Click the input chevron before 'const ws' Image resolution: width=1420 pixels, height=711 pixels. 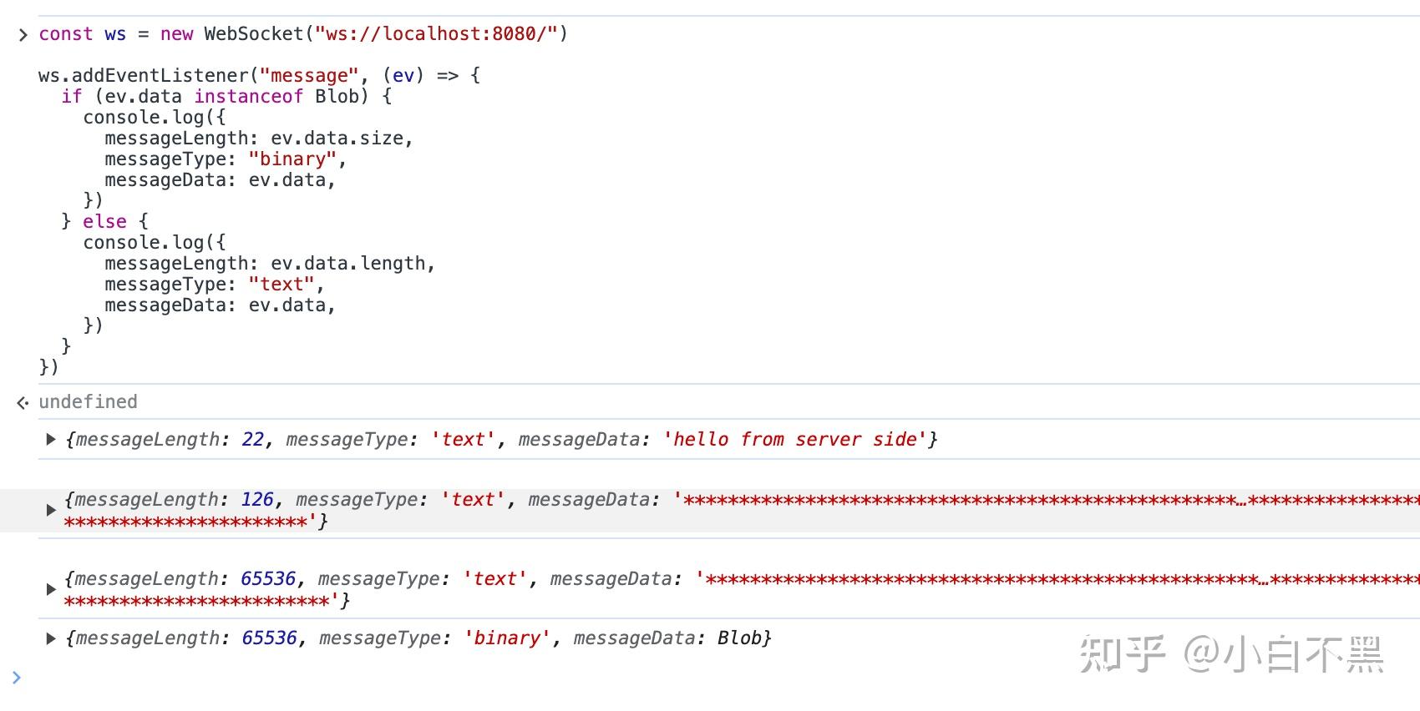pos(23,35)
